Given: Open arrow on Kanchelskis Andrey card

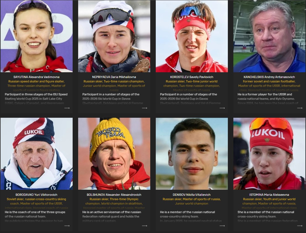Looking at the screenshot, I should pos(300,108).
